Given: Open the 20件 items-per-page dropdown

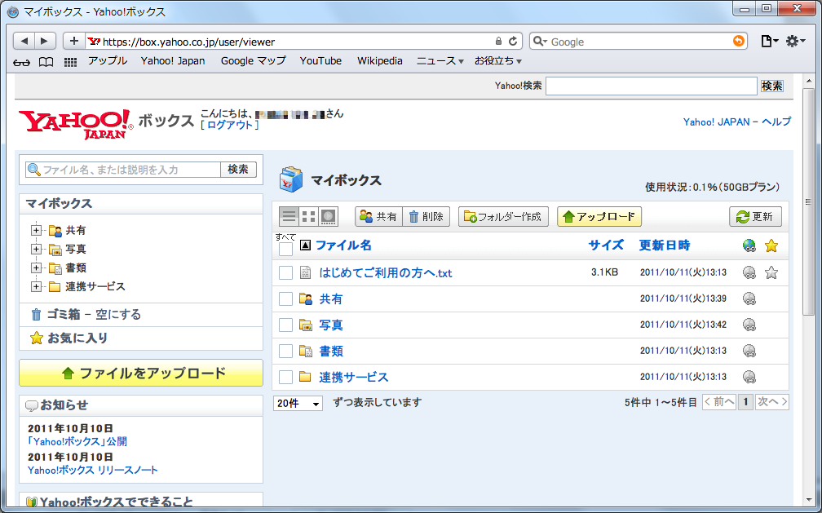Looking at the screenshot, I should click(298, 403).
